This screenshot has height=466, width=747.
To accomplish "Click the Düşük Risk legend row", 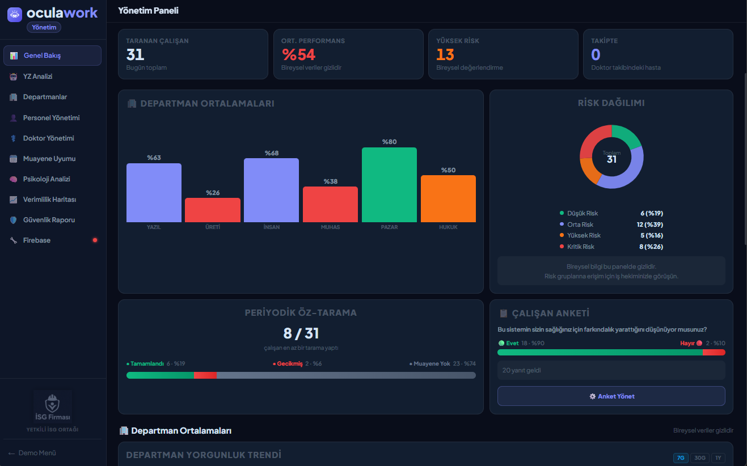I will coord(611,213).
